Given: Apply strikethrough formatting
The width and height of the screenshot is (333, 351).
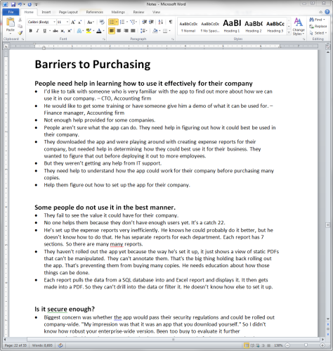Looking at the screenshot, I should (55, 31).
